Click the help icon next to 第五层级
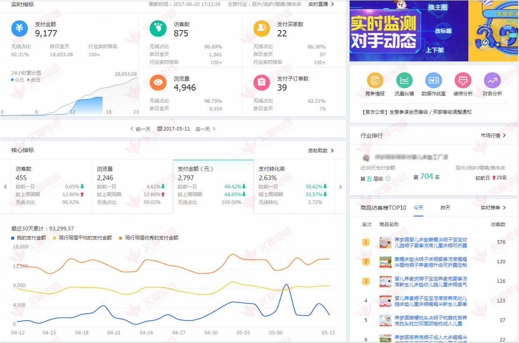Viewport: 519px width, 343px height. [388, 179]
